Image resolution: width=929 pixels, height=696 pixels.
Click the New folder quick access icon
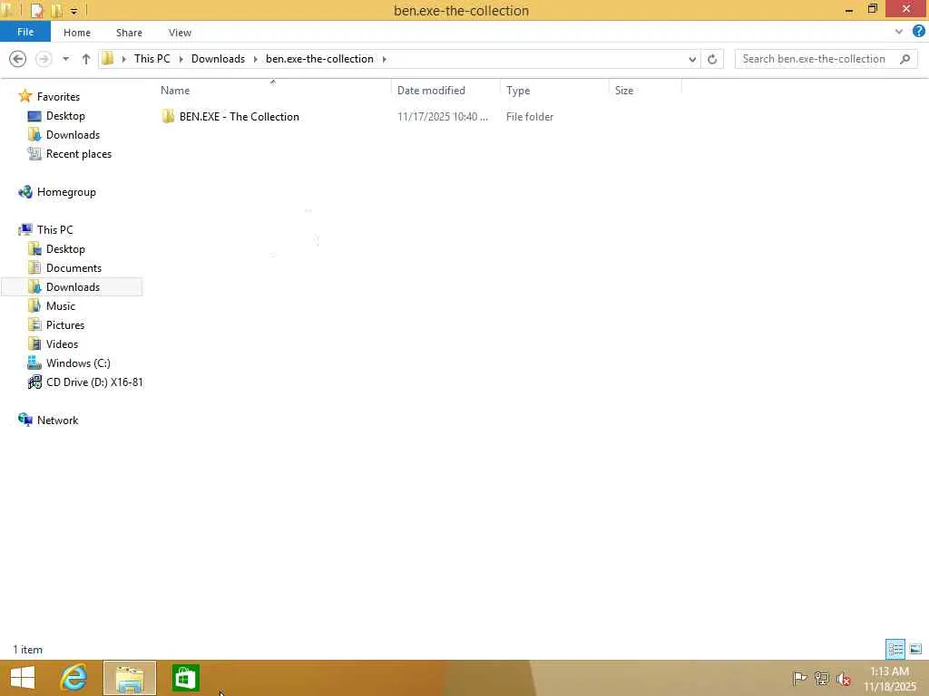point(57,11)
